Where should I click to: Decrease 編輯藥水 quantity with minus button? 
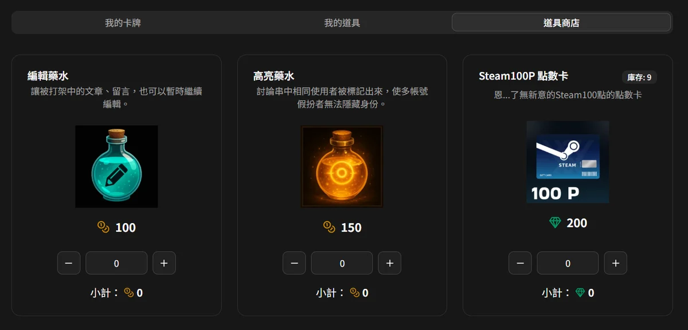tap(69, 263)
